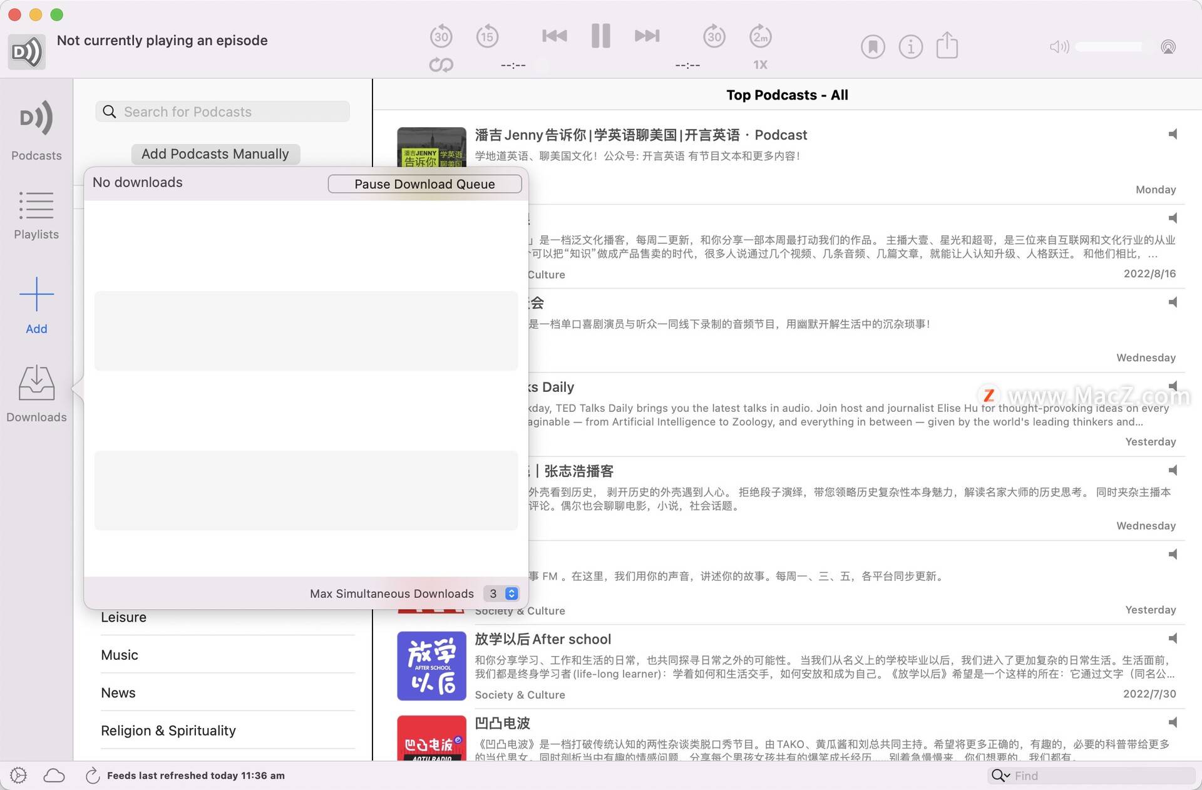Click the Downcast app logo icon
1202x790 pixels.
tap(26, 51)
